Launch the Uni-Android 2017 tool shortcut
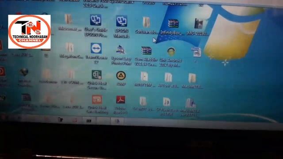 pos(171,52)
